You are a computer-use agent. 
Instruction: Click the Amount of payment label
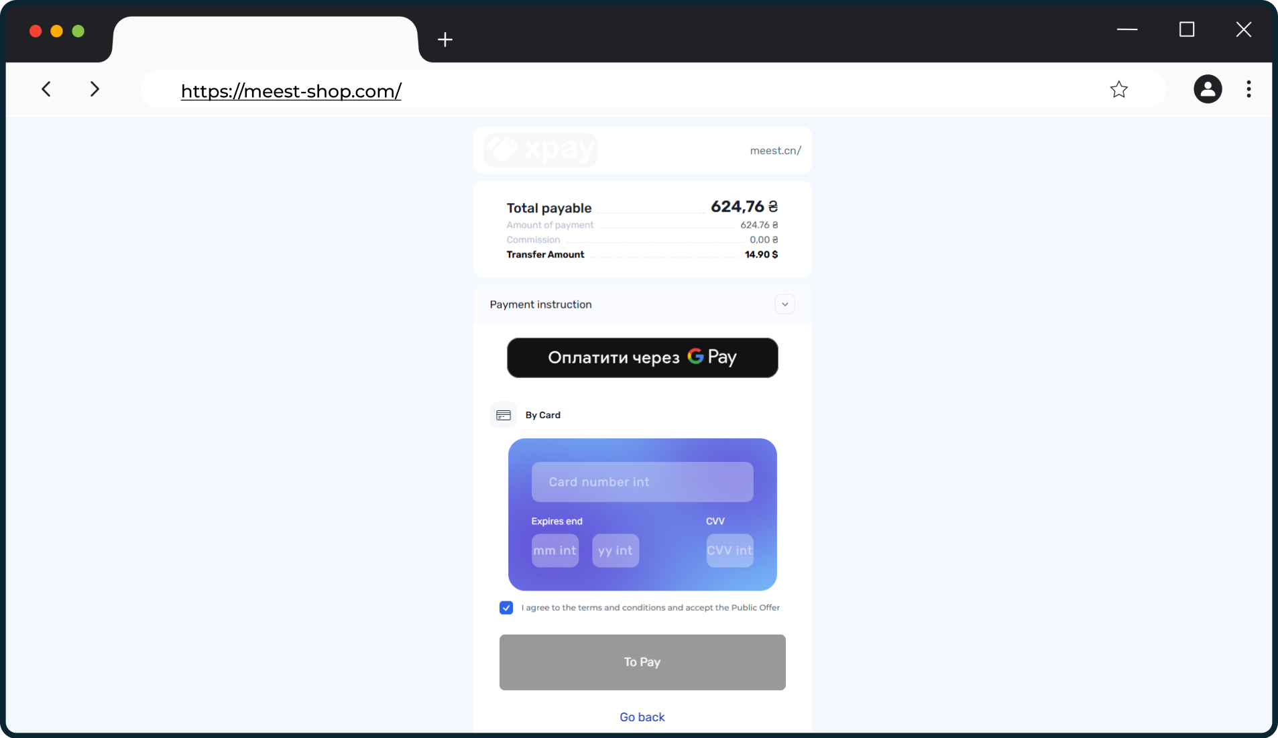pyautogui.click(x=550, y=225)
